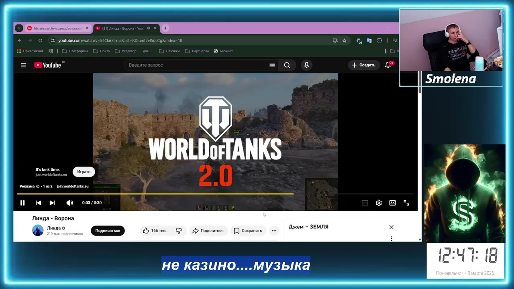Open Плюшки bookmarks folder
The height and width of the screenshot is (289, 514).
point(169,51)
